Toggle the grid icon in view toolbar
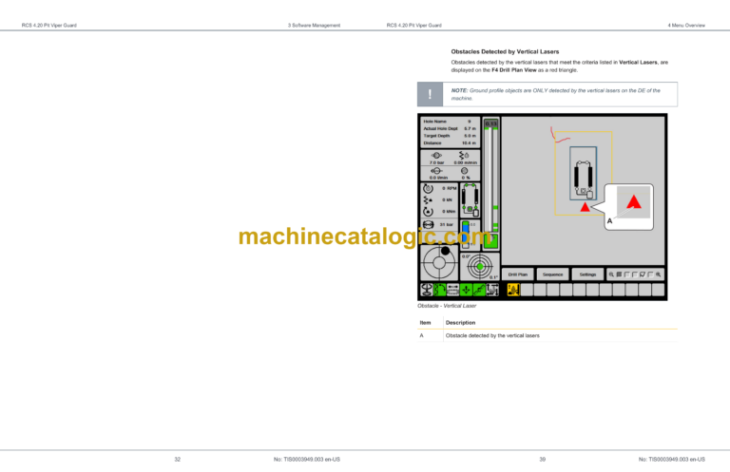This screenshot has width=730, height=472. 619,274
